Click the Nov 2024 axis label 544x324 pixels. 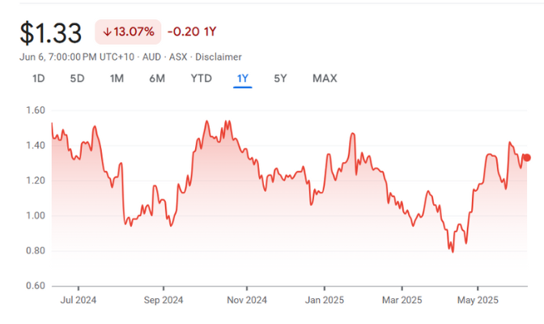pyautogui.click(x=246, y=298)
